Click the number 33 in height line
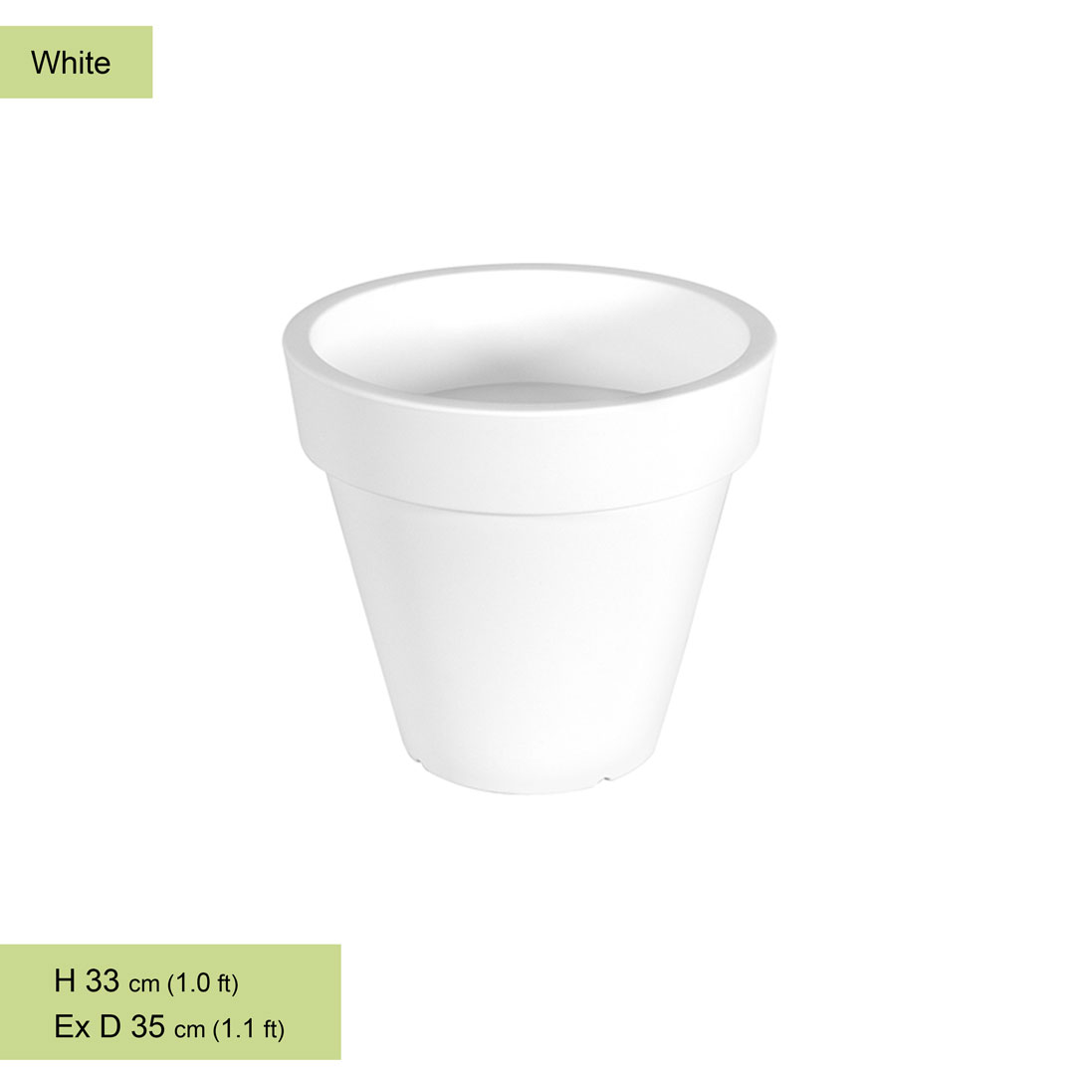The width and height of the screenshot is (1075, 1075). pos(103,981)
